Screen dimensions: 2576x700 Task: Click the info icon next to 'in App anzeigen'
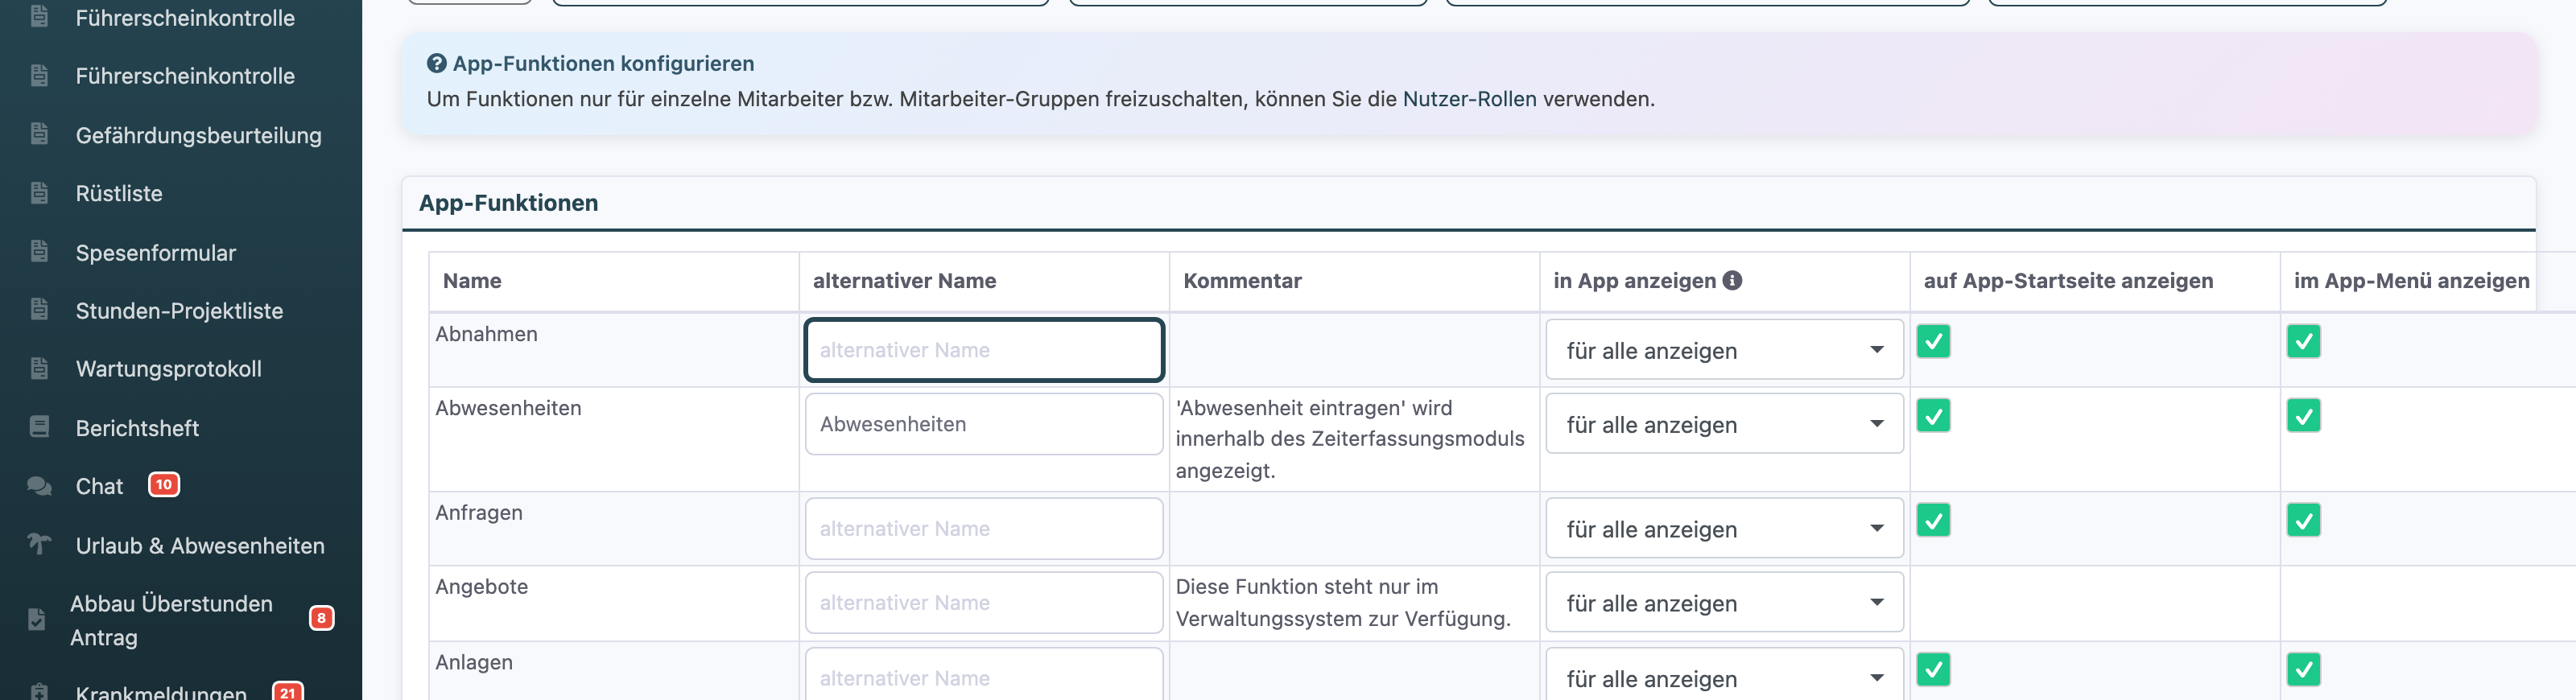(x=1732, y=281)
